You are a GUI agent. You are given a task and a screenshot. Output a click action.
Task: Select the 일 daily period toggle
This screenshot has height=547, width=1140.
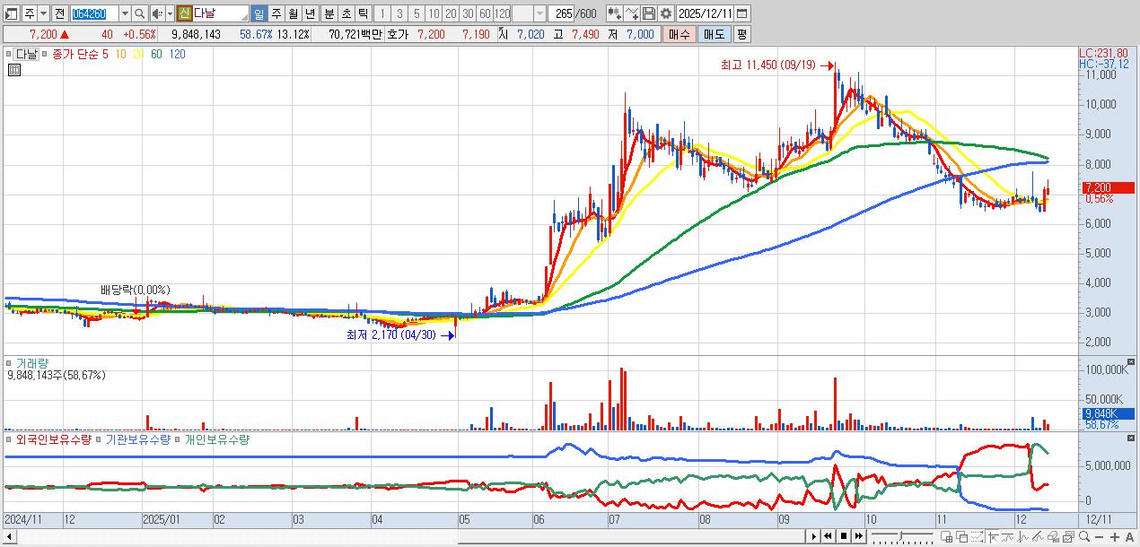(x=259, y=13)
